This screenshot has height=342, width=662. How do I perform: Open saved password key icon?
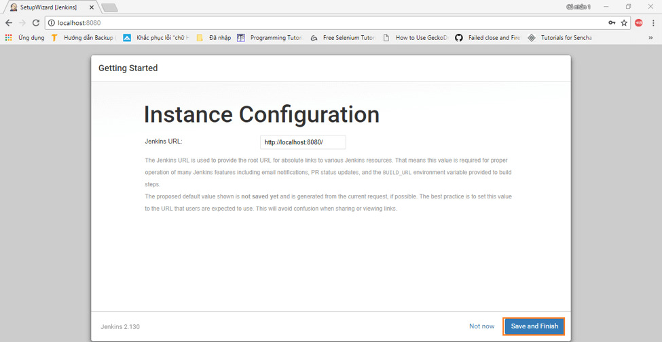tap(612, 23)
